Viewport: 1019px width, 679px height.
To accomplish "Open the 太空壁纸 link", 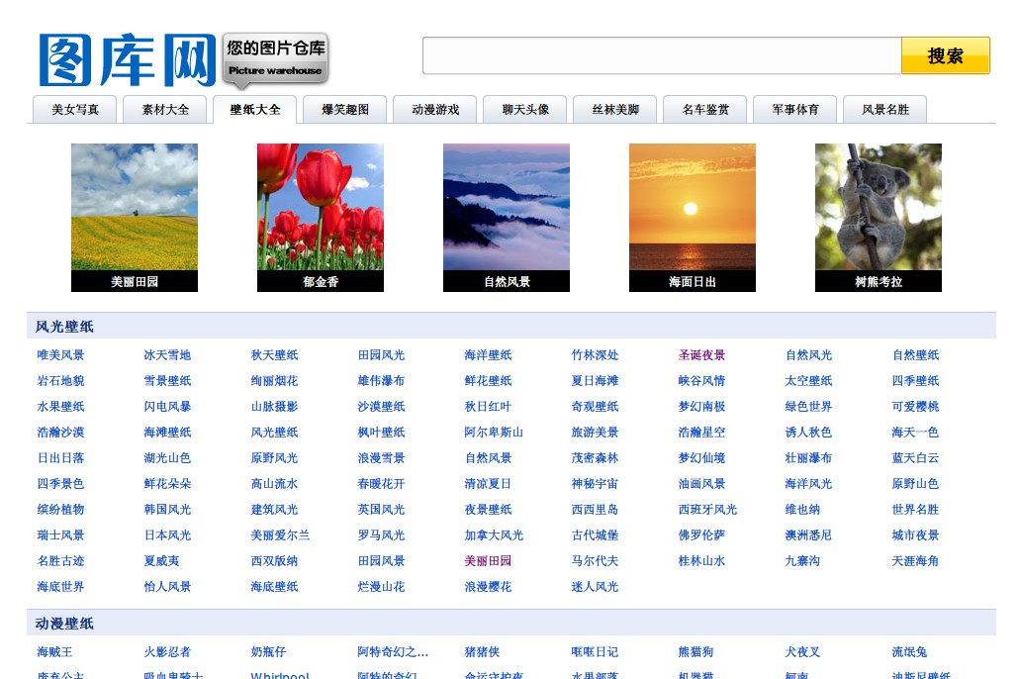I will pos(808,380).
